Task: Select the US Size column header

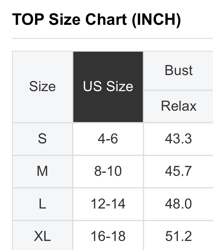Action: tap(108, 87)
